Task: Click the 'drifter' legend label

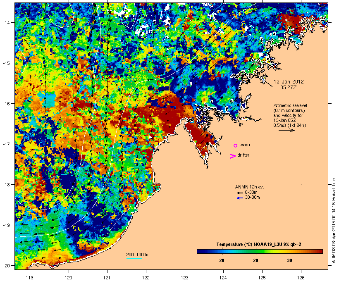Action: coord(243,155)
